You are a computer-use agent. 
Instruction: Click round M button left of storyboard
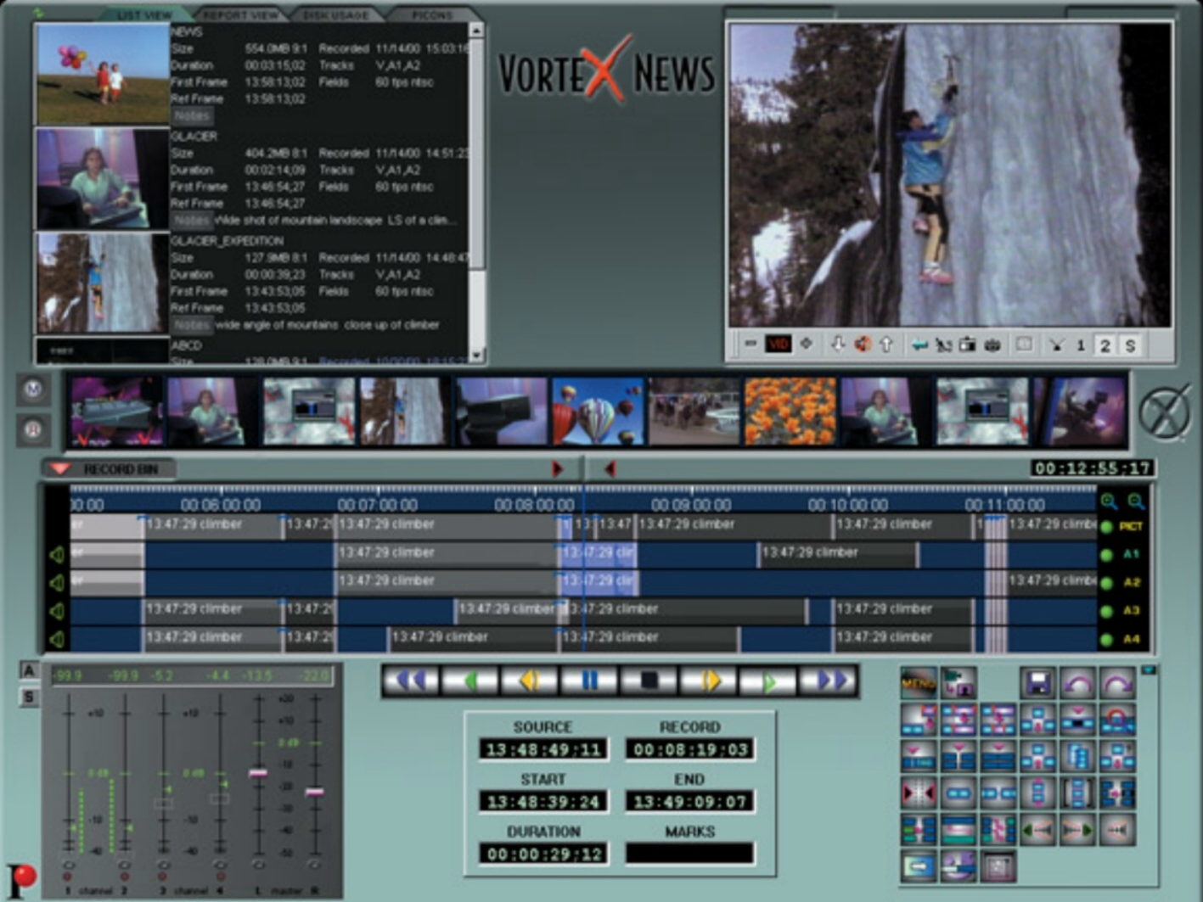click(33, 389)
